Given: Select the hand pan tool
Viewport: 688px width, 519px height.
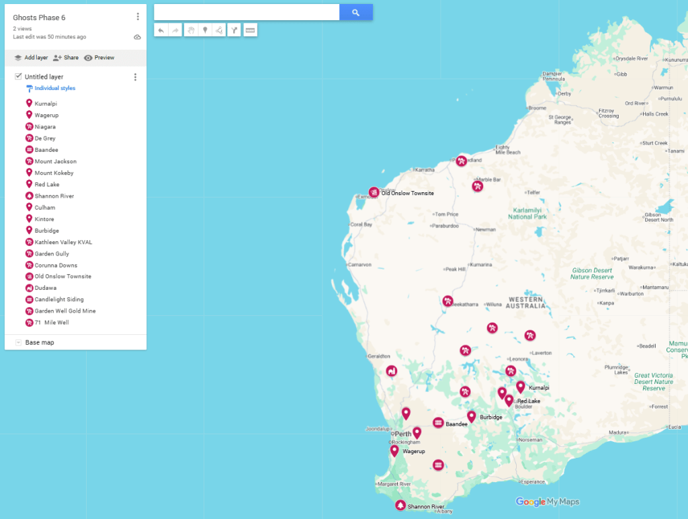Looking at the screenshot, I should pos(191,30).
